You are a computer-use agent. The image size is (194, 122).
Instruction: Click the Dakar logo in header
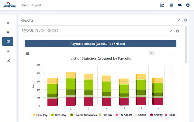coord(10,5)
